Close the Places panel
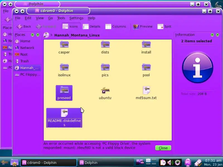Image resolution: width=223 pixels, height=167 pixels. coord(38,35)
